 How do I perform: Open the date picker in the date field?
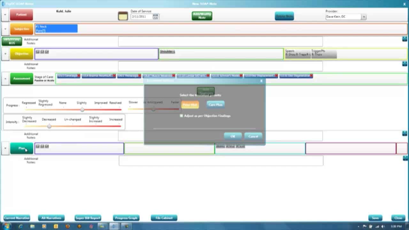(x=155, y=17)
